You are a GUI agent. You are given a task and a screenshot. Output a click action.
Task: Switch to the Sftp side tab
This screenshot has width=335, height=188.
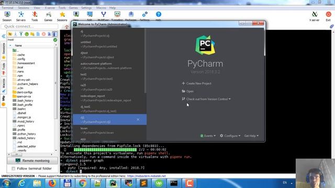point(4,101)
